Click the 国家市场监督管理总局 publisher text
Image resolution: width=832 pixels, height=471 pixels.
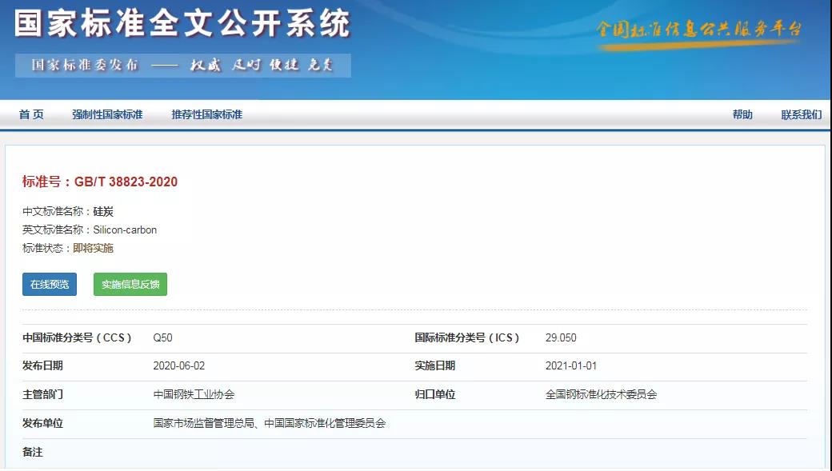[x=204, y=423]
